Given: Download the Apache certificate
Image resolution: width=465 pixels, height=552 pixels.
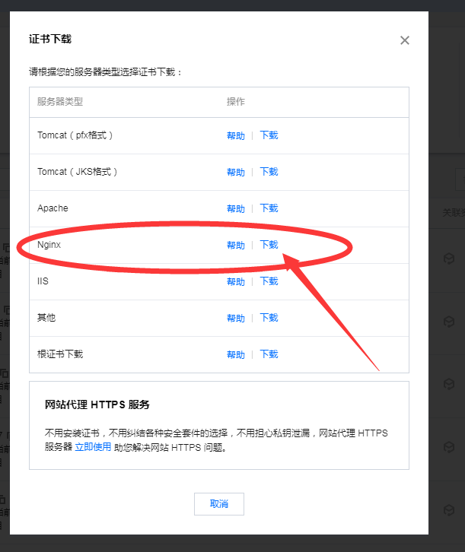Looking at the screenshot, I should tap(269, 208).
